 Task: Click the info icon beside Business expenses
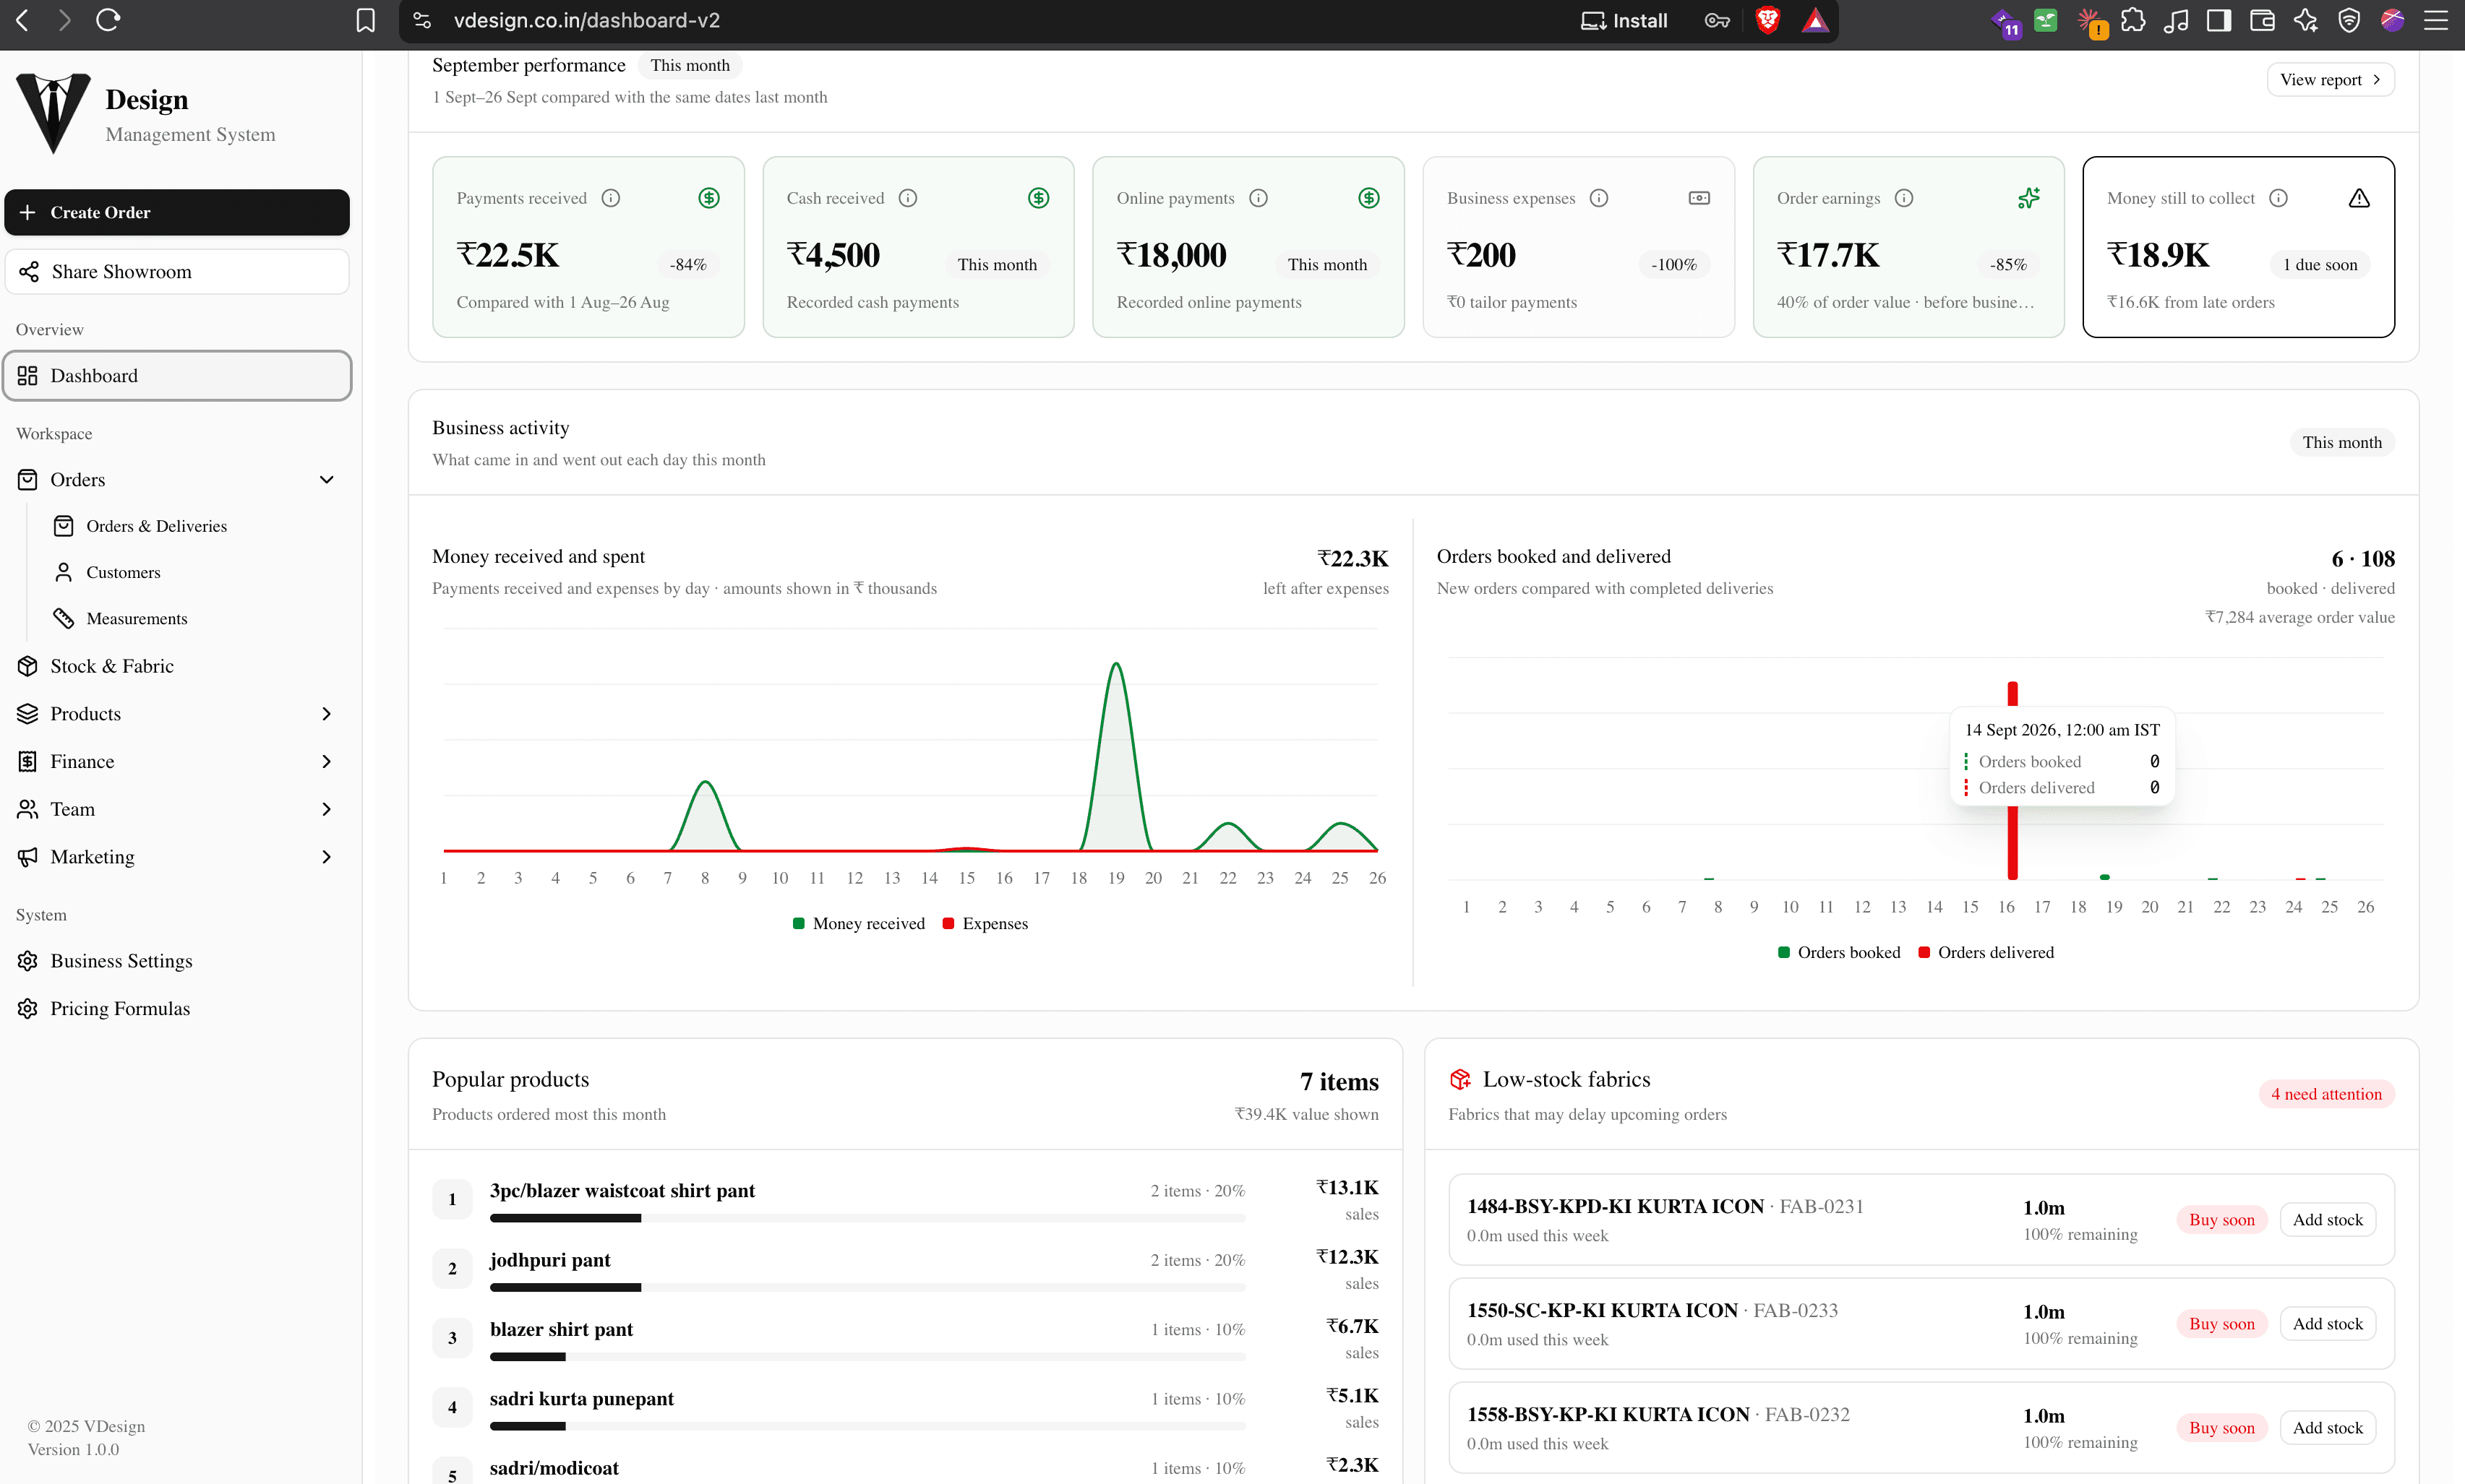[x=1599, y=198]
